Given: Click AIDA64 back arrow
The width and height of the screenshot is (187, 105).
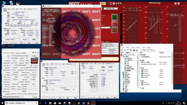Looking at the screenshot, I should pos(122,50).
